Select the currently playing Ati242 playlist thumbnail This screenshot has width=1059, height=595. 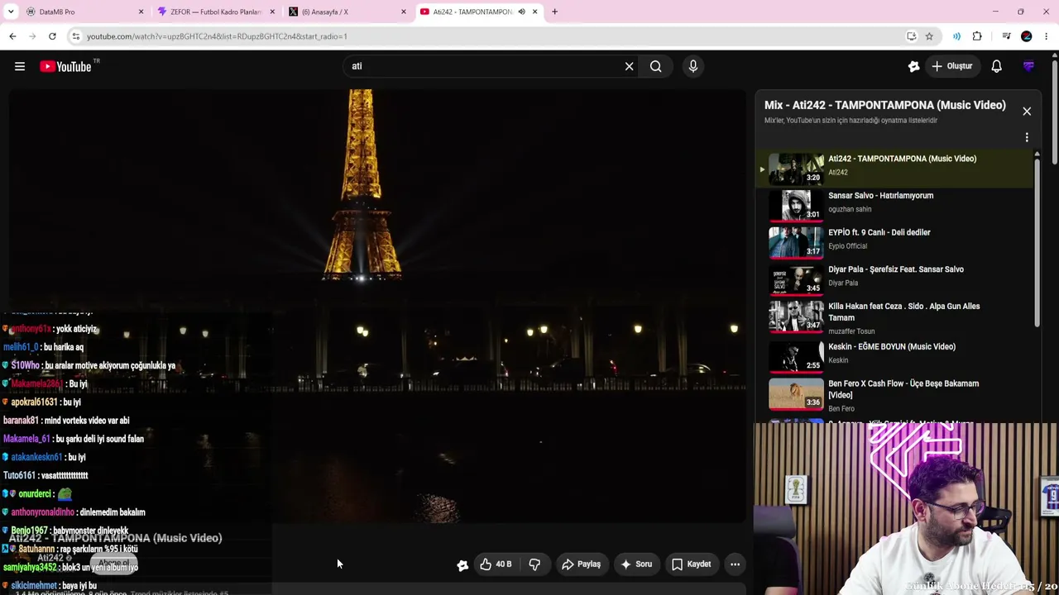[x=796, y=169]
